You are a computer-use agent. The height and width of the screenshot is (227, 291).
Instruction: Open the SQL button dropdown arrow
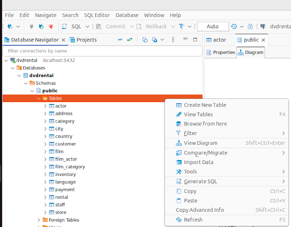click(87, 26)
